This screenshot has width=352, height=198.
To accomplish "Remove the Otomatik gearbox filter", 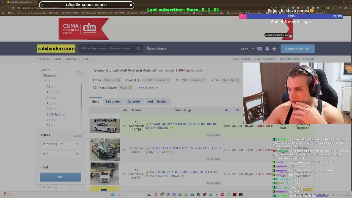I will pos(238,80).
